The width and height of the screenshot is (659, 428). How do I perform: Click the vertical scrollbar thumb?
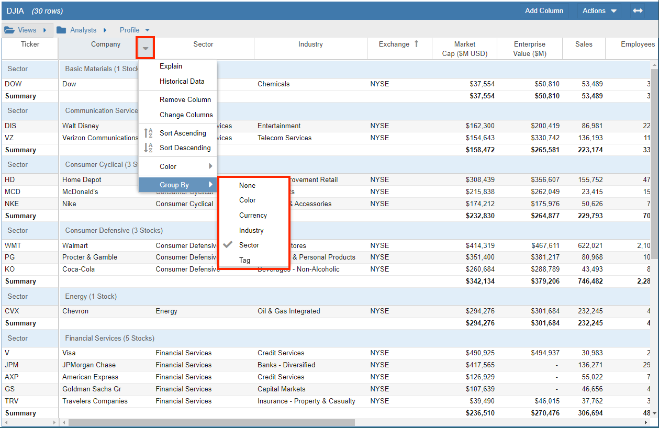[654, 164]
